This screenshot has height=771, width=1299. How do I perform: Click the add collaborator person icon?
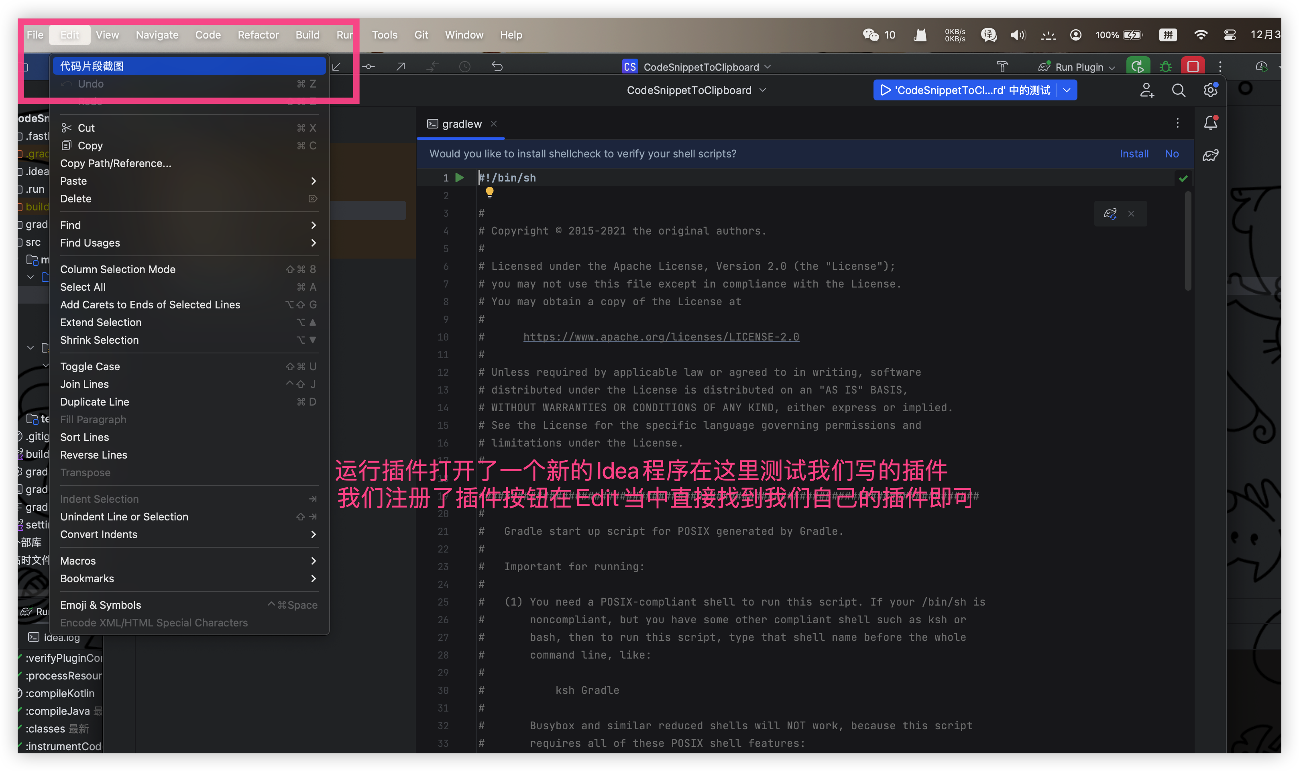point(1147,90)
